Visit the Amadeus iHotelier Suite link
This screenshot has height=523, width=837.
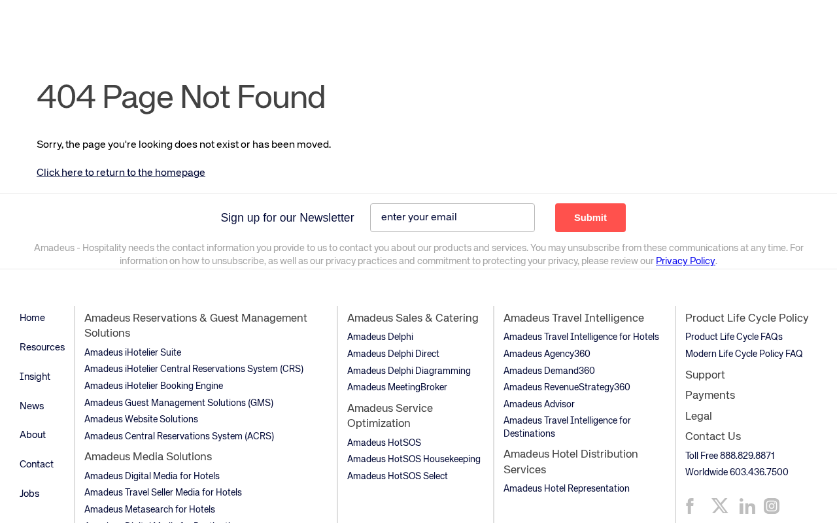(133, 352)
